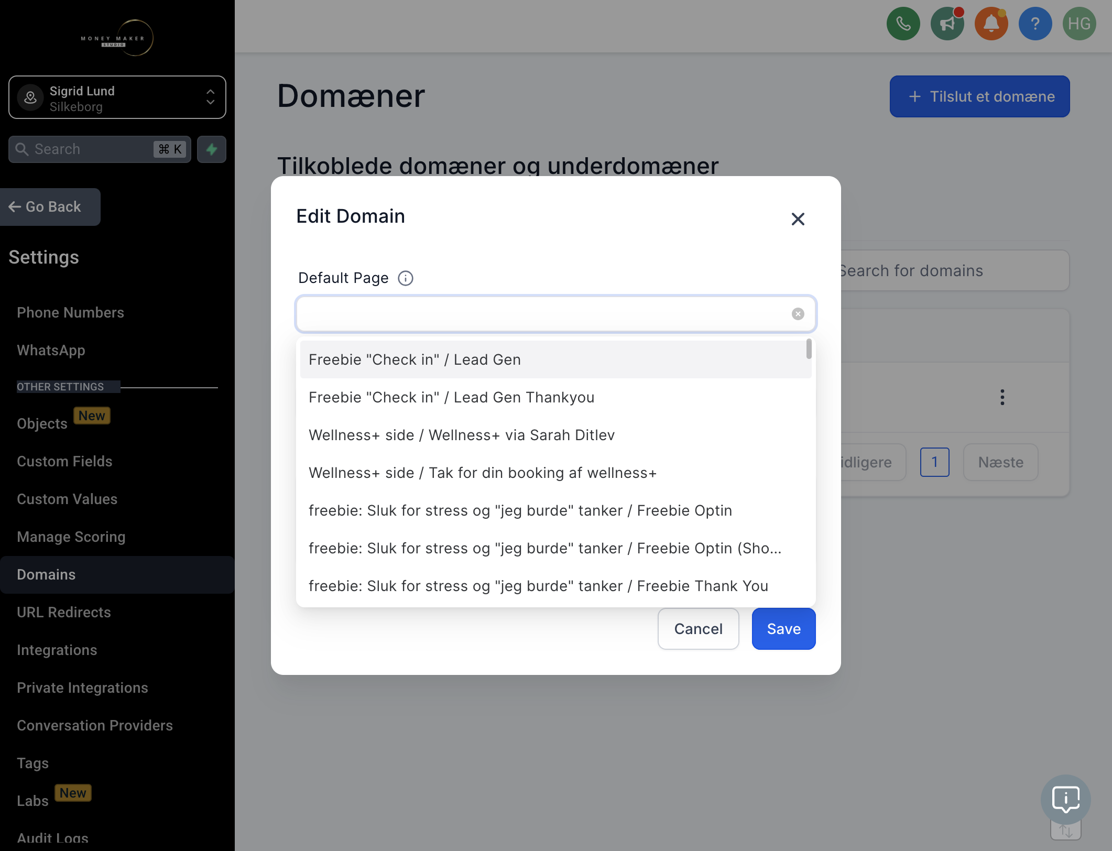The image size is (1112, 851).
Task: Open the three-dot domain row menu
Action: 1002,397
